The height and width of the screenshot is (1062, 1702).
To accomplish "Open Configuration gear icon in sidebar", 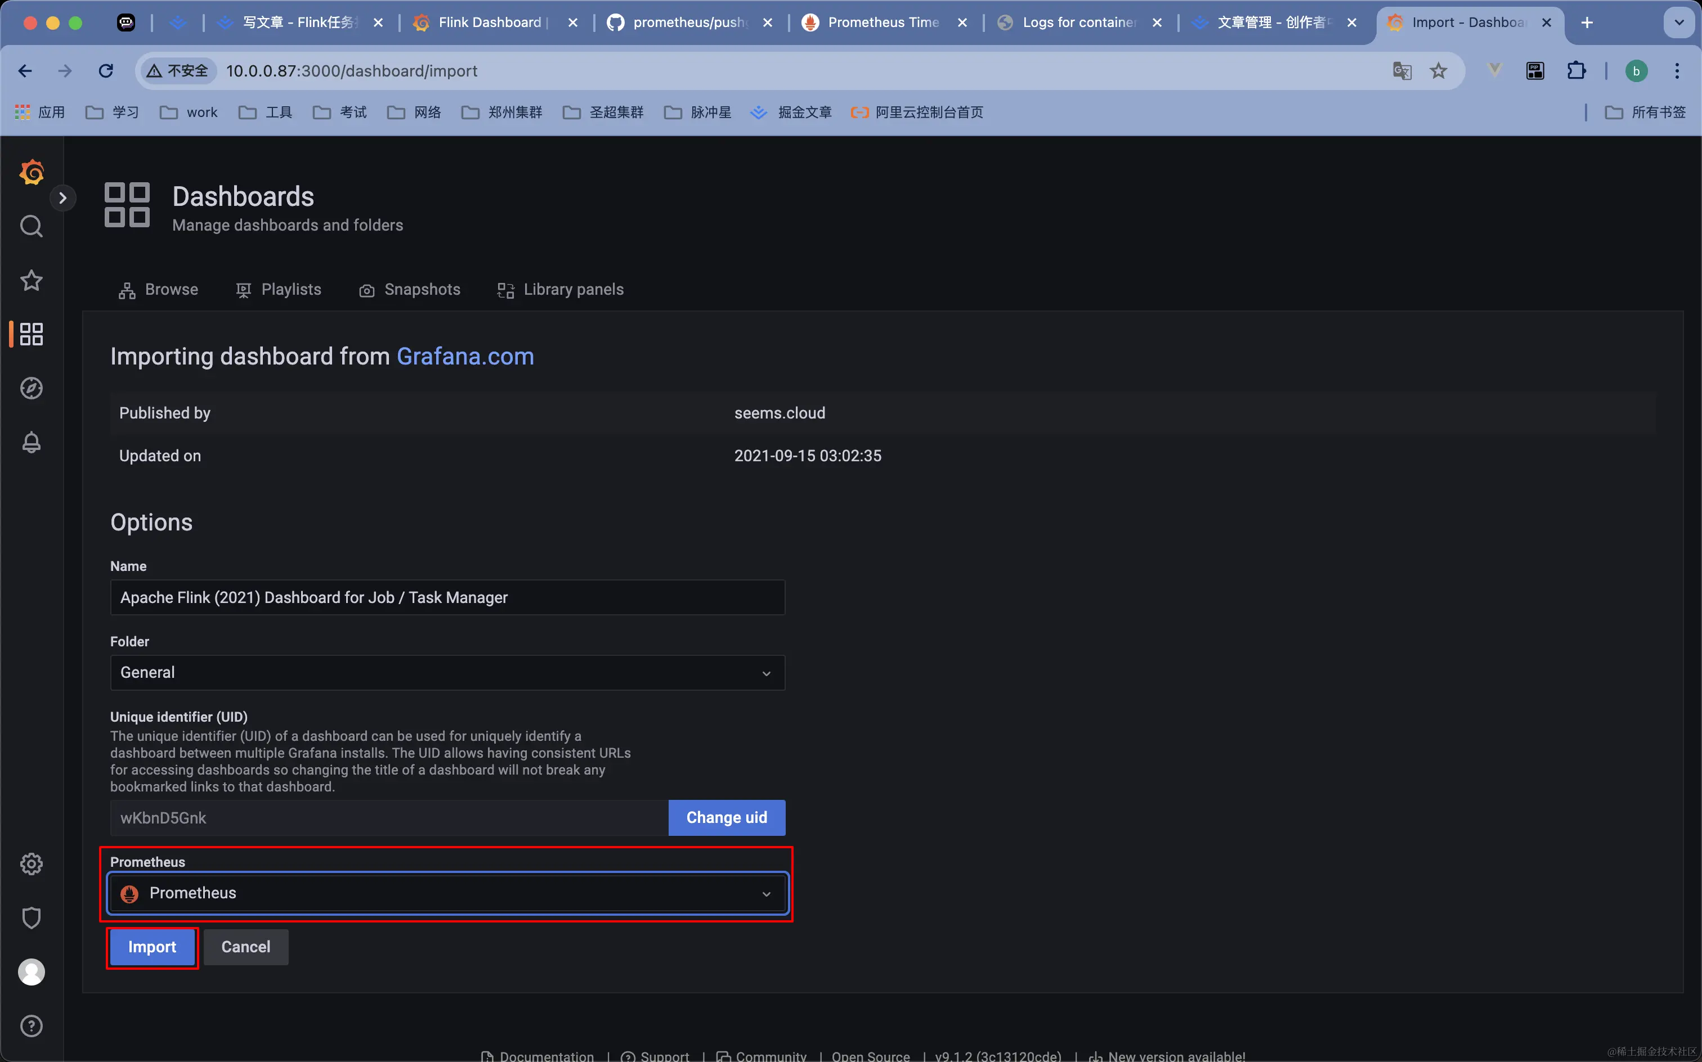I will [x=31, y=863].
